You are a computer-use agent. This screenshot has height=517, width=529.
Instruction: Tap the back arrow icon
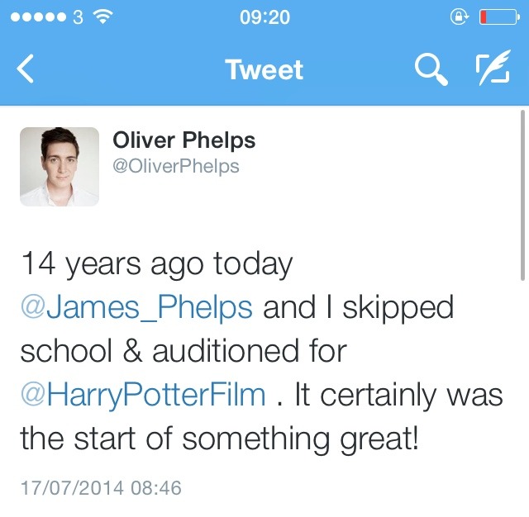[26, 69]
